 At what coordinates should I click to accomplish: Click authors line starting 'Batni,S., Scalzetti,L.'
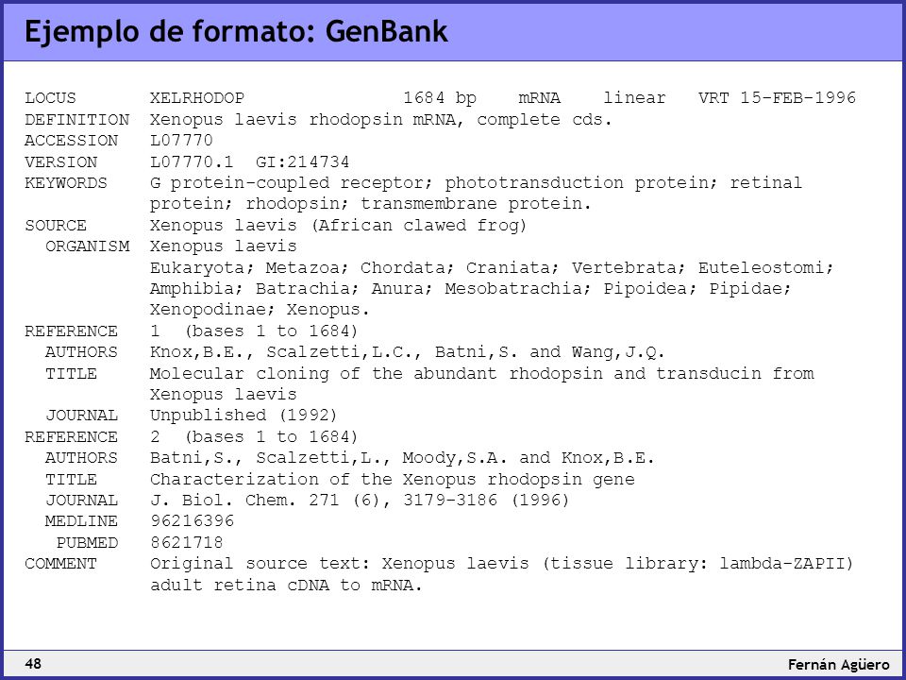[402, 458]
